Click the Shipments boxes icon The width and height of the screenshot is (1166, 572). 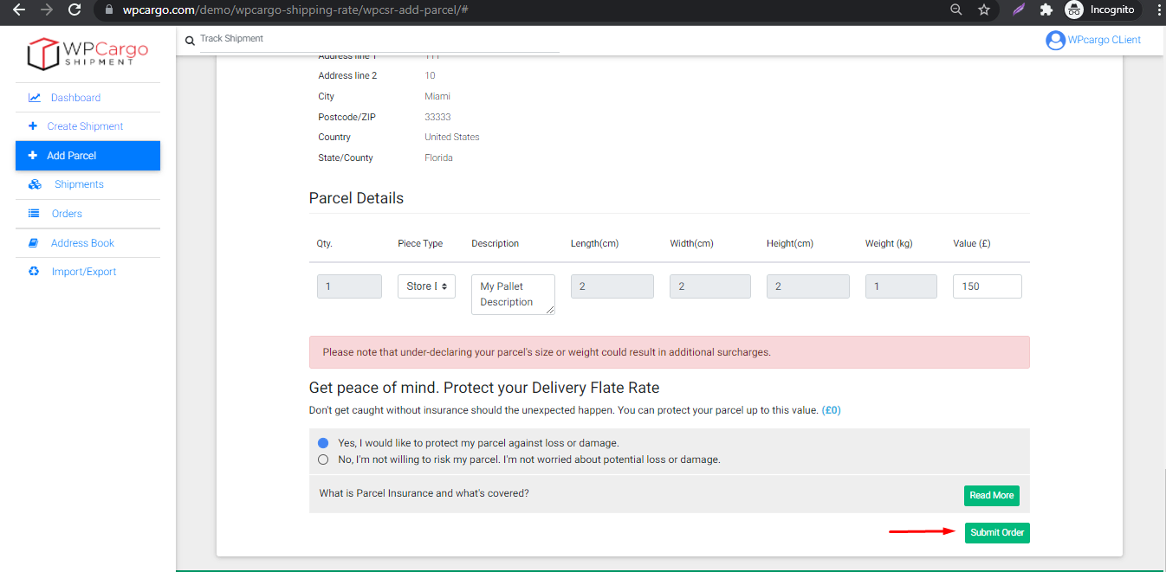pyautogui.click(x=35, y=184)
